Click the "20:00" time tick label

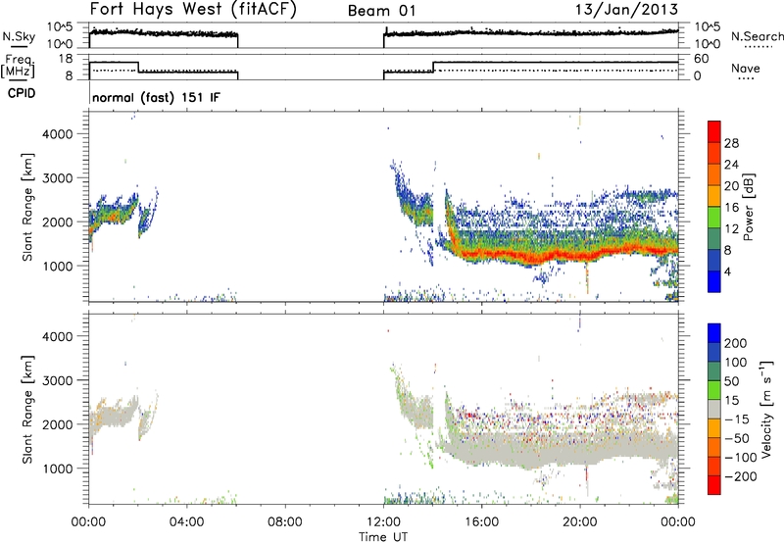coord(579,522)
